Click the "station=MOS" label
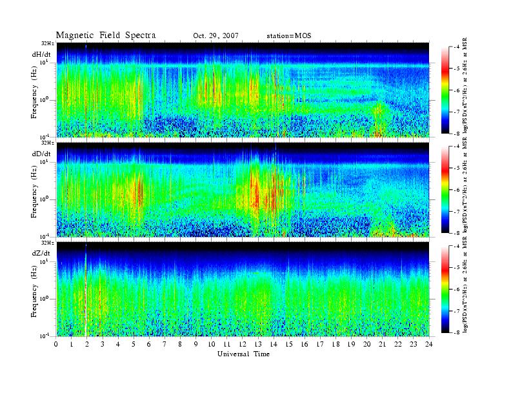This screenshot has width=511, height=395. (x=289, y=35)
